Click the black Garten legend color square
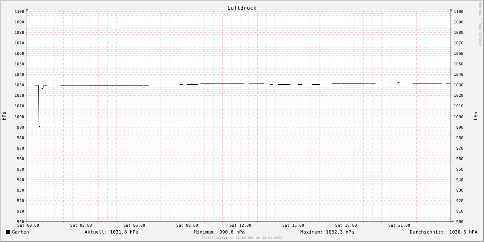Image resolution: width=484 pixels, height=242 pixels. 8,232
